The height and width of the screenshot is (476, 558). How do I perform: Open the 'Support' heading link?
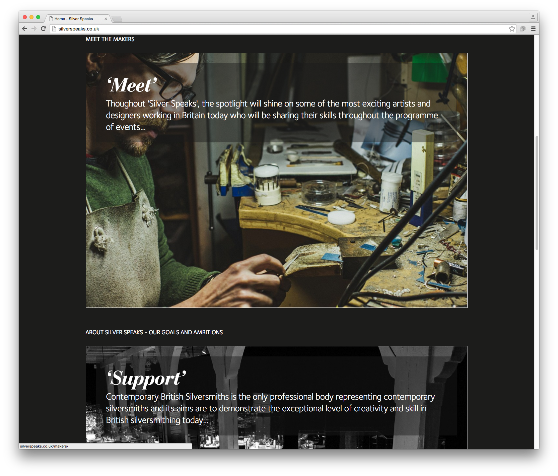pyautogui.click(x=146, y=378)
